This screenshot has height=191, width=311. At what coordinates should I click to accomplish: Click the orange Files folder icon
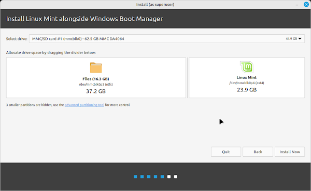[96, 67]
